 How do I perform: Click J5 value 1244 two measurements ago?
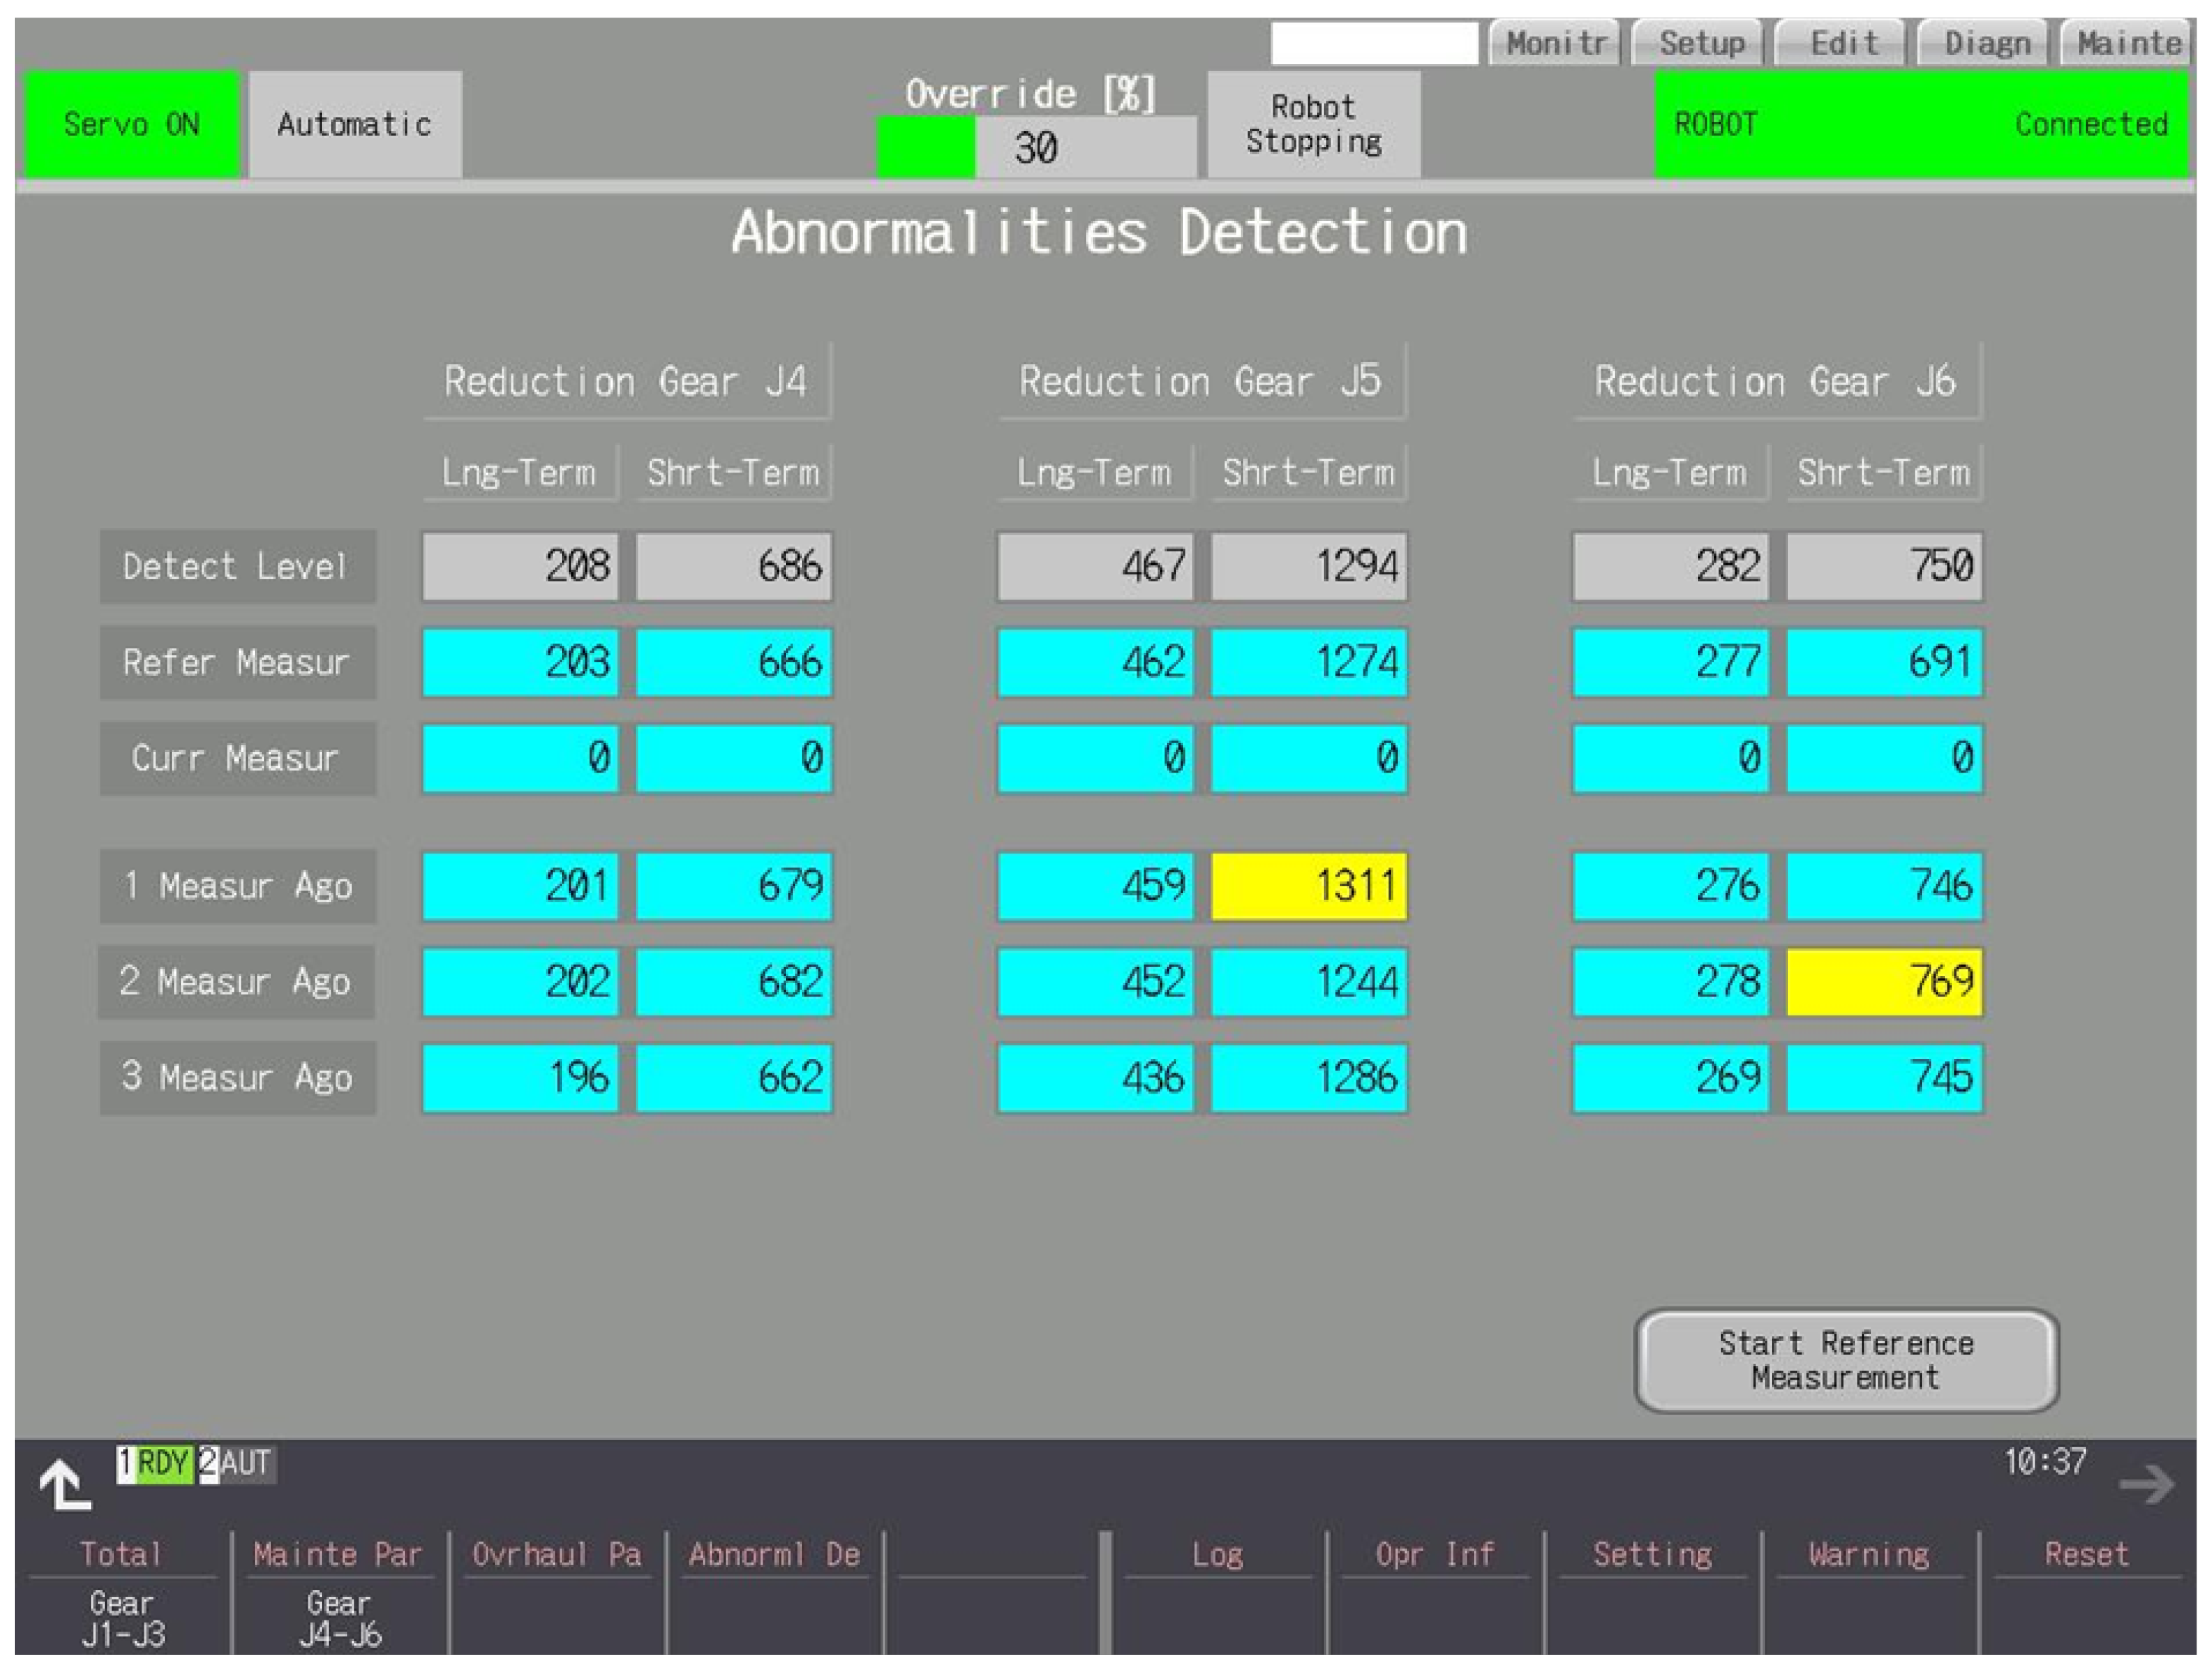[1309, 981]
